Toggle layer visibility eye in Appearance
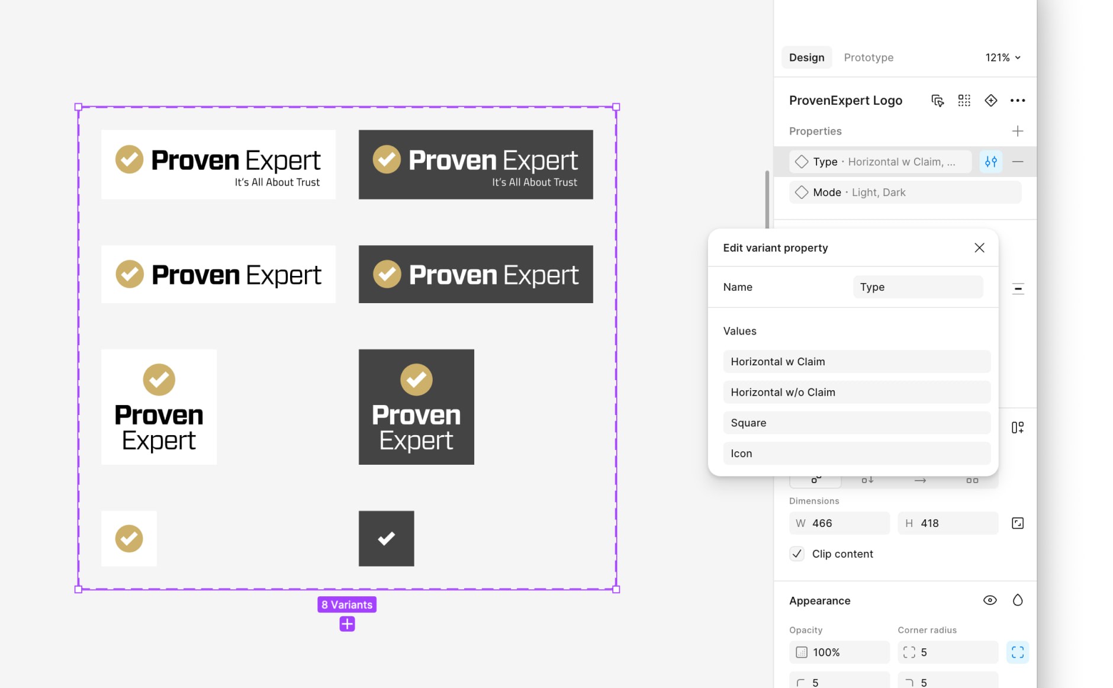This screenshot has height=688, width=1113. pyautogui.click(x=990, y=600)
